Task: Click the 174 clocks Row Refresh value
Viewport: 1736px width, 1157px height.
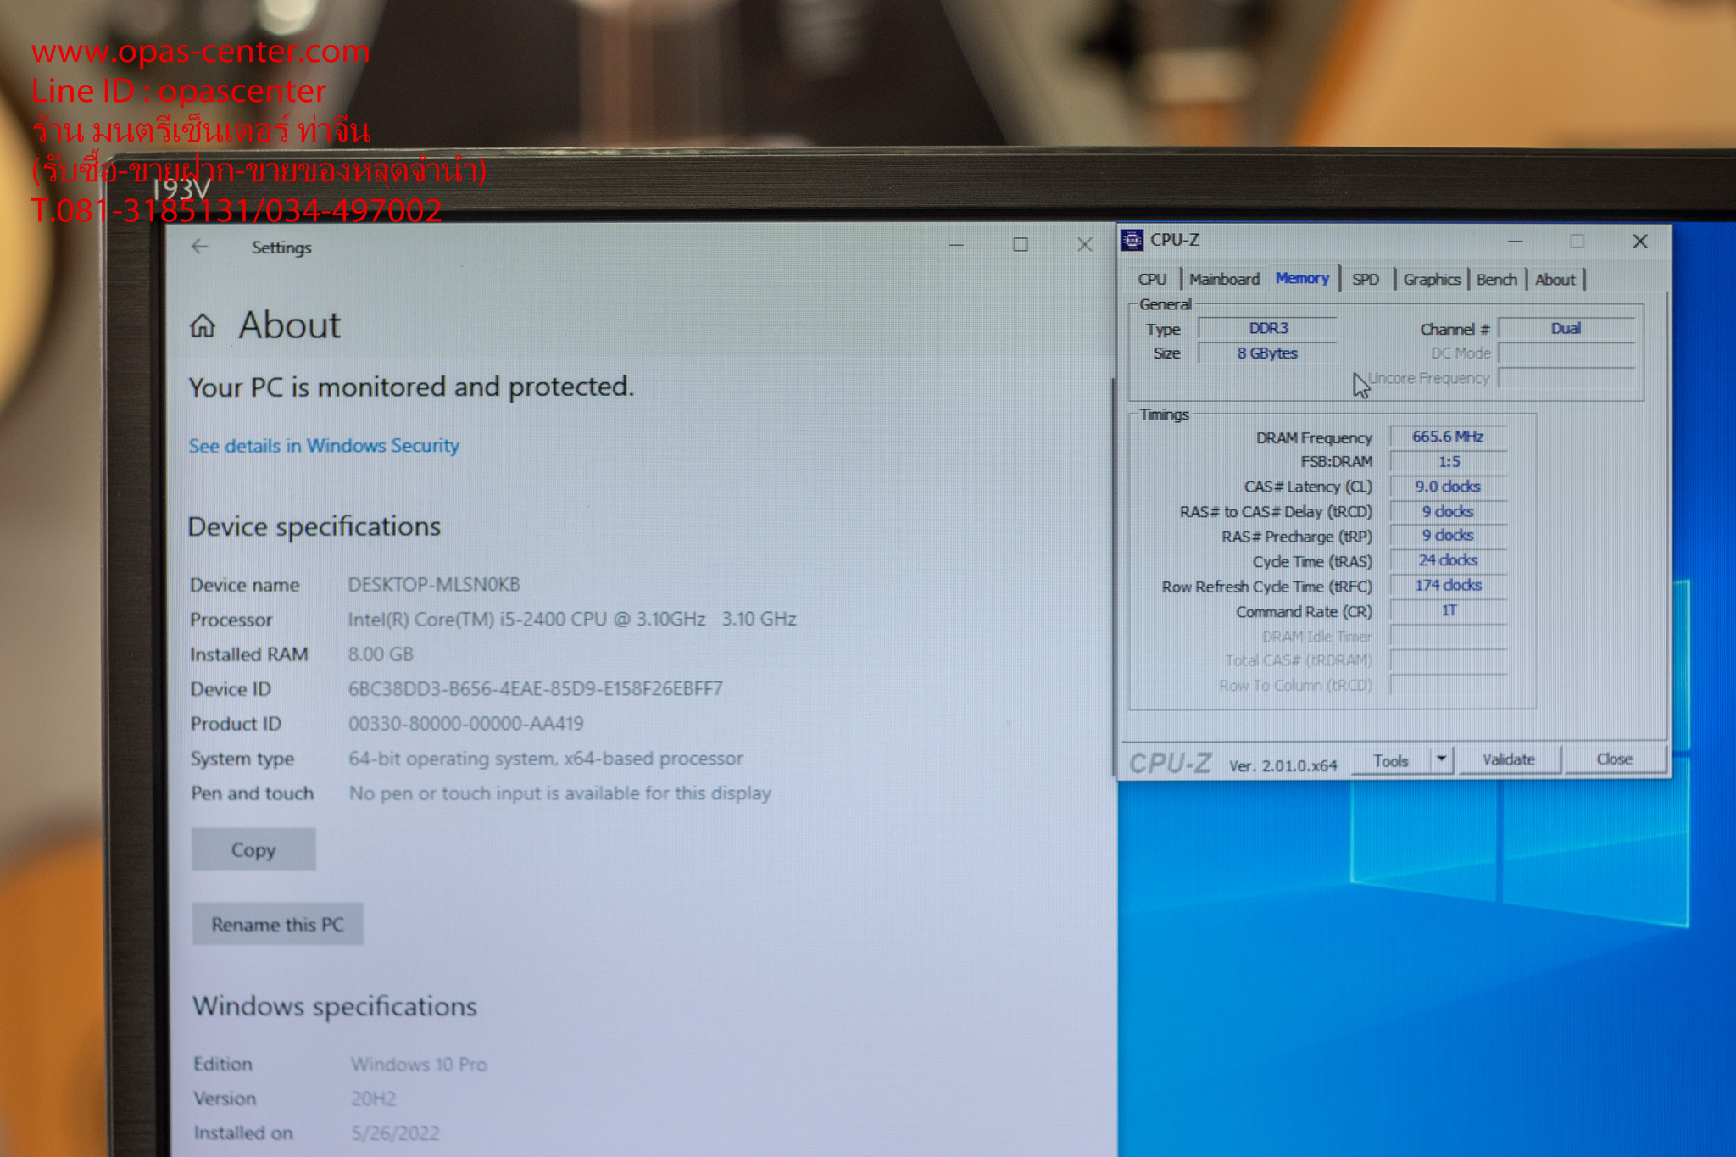Action: [x=1448, y=585]
